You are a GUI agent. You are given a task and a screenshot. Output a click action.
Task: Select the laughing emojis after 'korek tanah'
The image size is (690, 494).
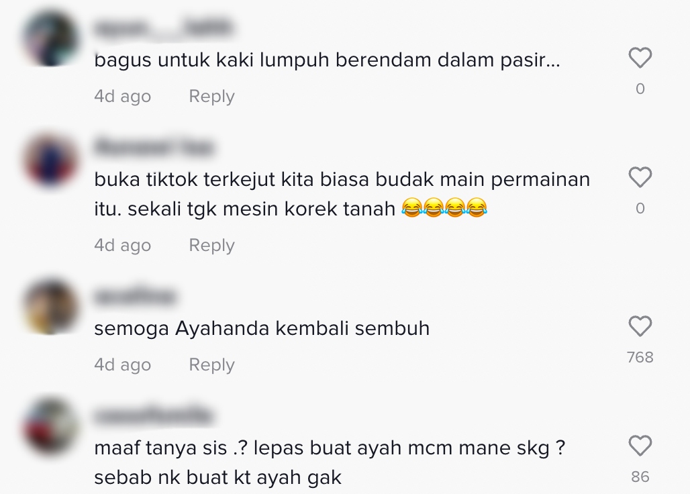(x=444, y=207)
